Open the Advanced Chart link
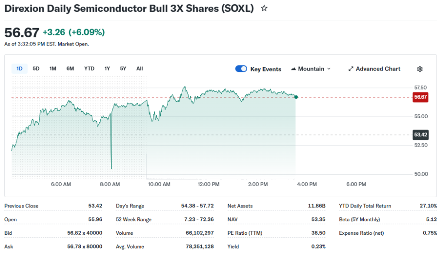This screenshot has height=256, width=445. pos(378,69)
